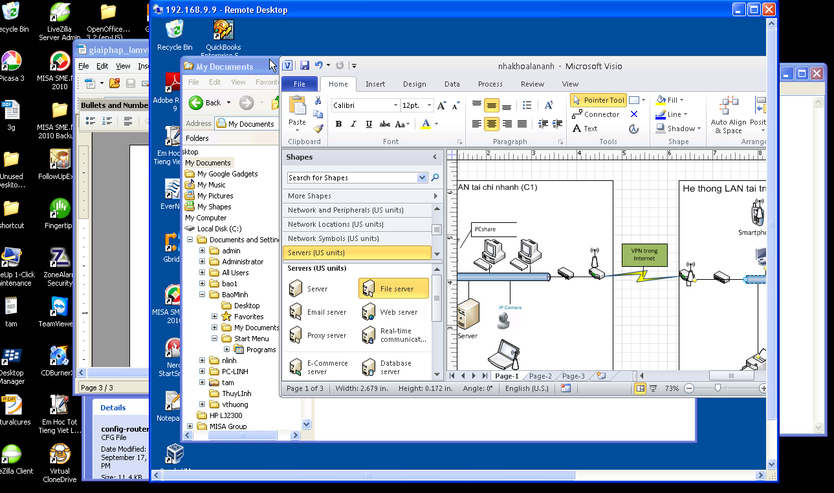Click the Format Painter brush icon
834x493 pixels.
coord(318,128)
